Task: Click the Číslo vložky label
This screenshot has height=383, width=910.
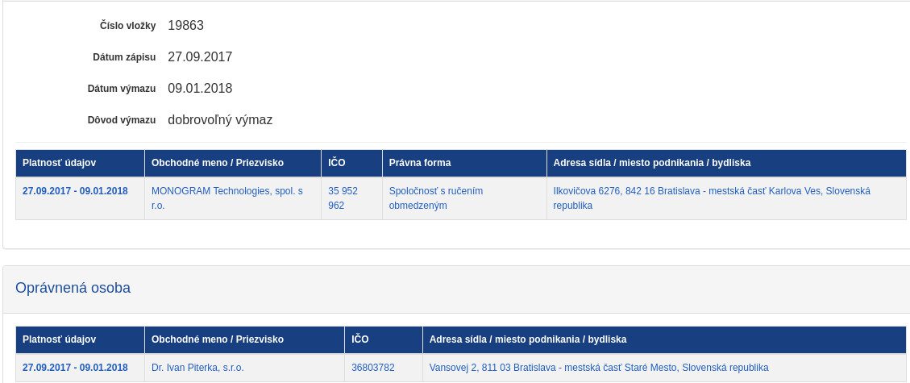Action: click(x=122, y=27)
